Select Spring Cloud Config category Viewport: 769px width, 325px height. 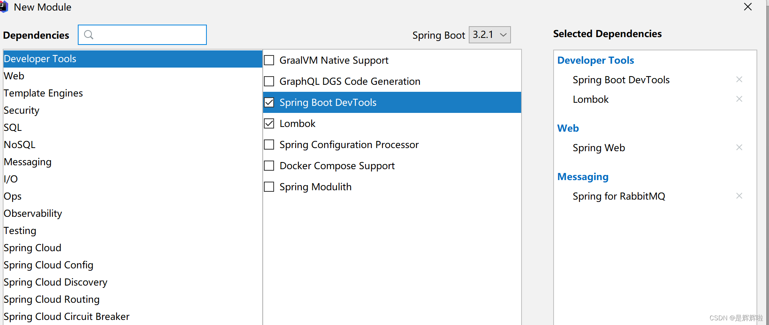133,265
